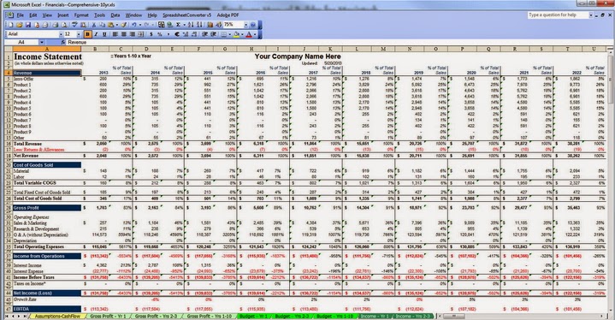Toggle Italic formatting
The image size is (615, 320).
pyautogui.click(x=96, y=34)
